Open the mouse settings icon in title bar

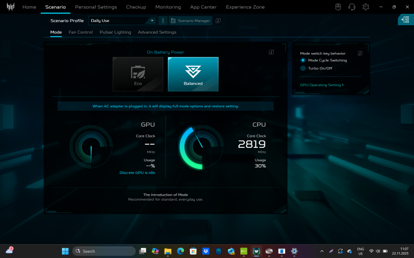(x=338, y=7)
